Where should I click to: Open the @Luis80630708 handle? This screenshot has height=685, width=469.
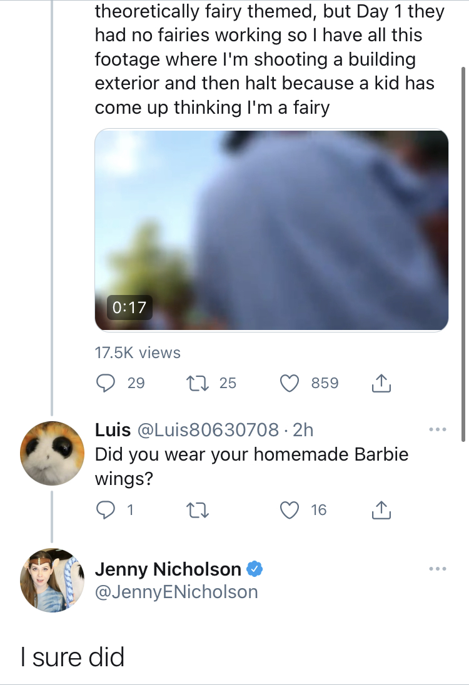[208, 430]
